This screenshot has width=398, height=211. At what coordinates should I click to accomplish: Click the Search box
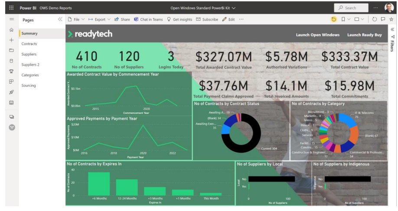(x=351, y=8)
